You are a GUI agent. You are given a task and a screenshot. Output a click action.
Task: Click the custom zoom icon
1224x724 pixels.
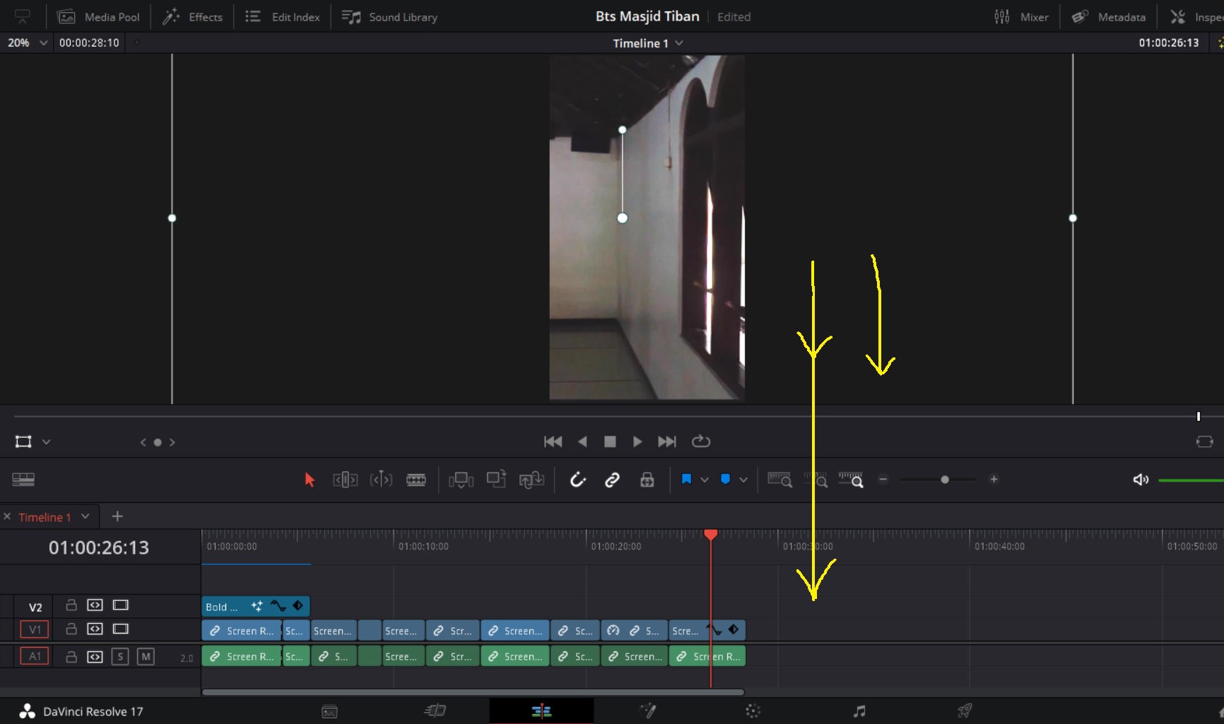(x=851, y=480)
